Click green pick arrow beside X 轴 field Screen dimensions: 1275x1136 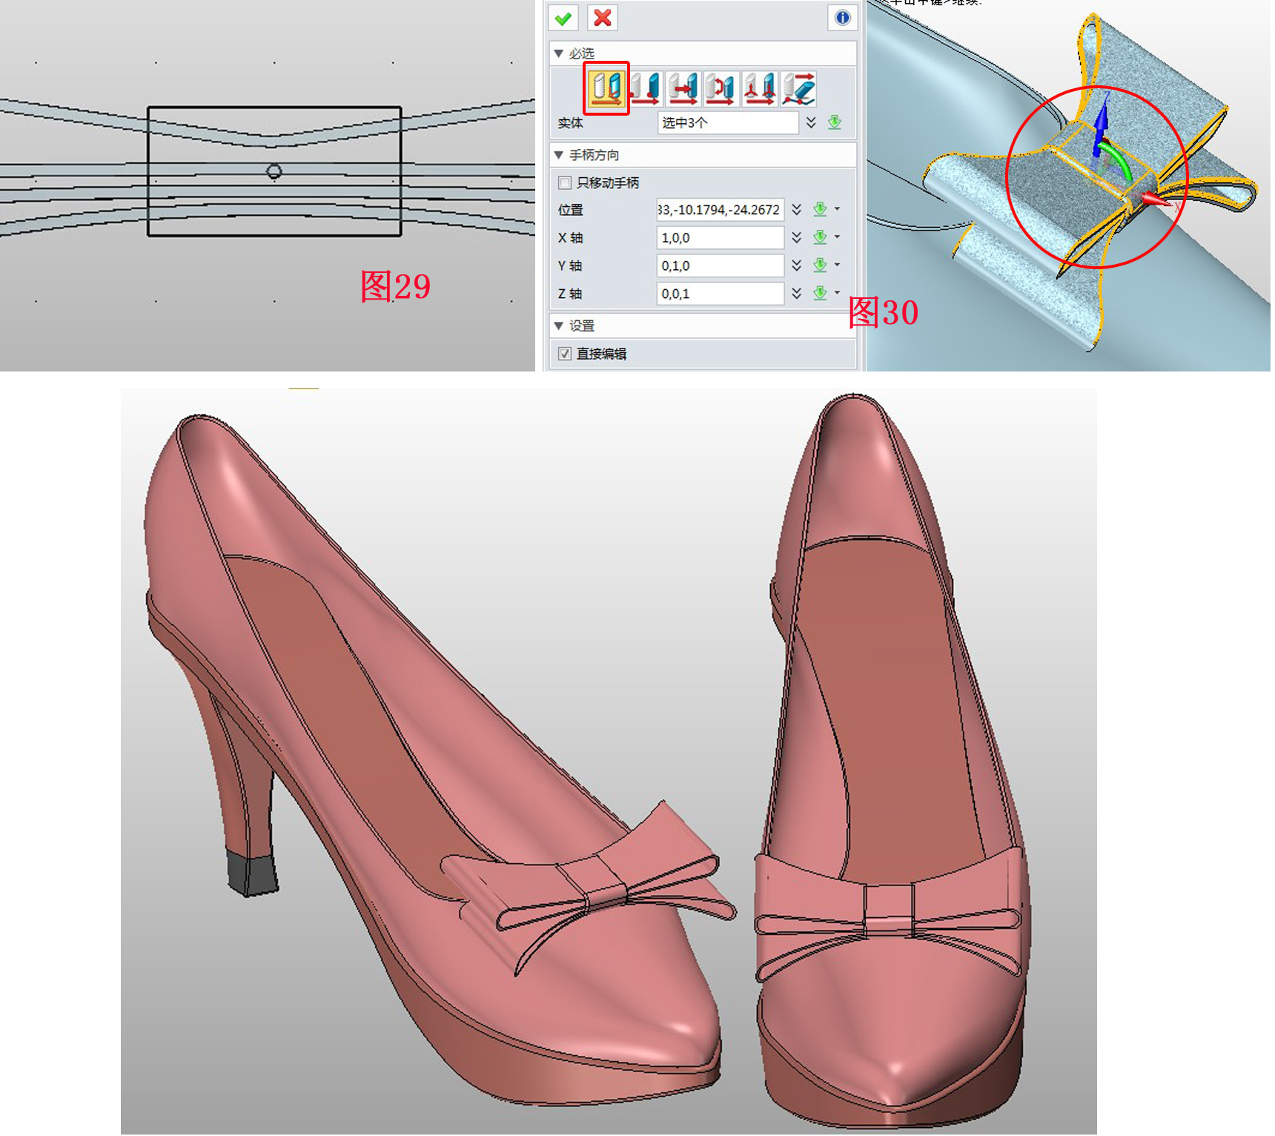pyautogui.click(x=820, y=237)
